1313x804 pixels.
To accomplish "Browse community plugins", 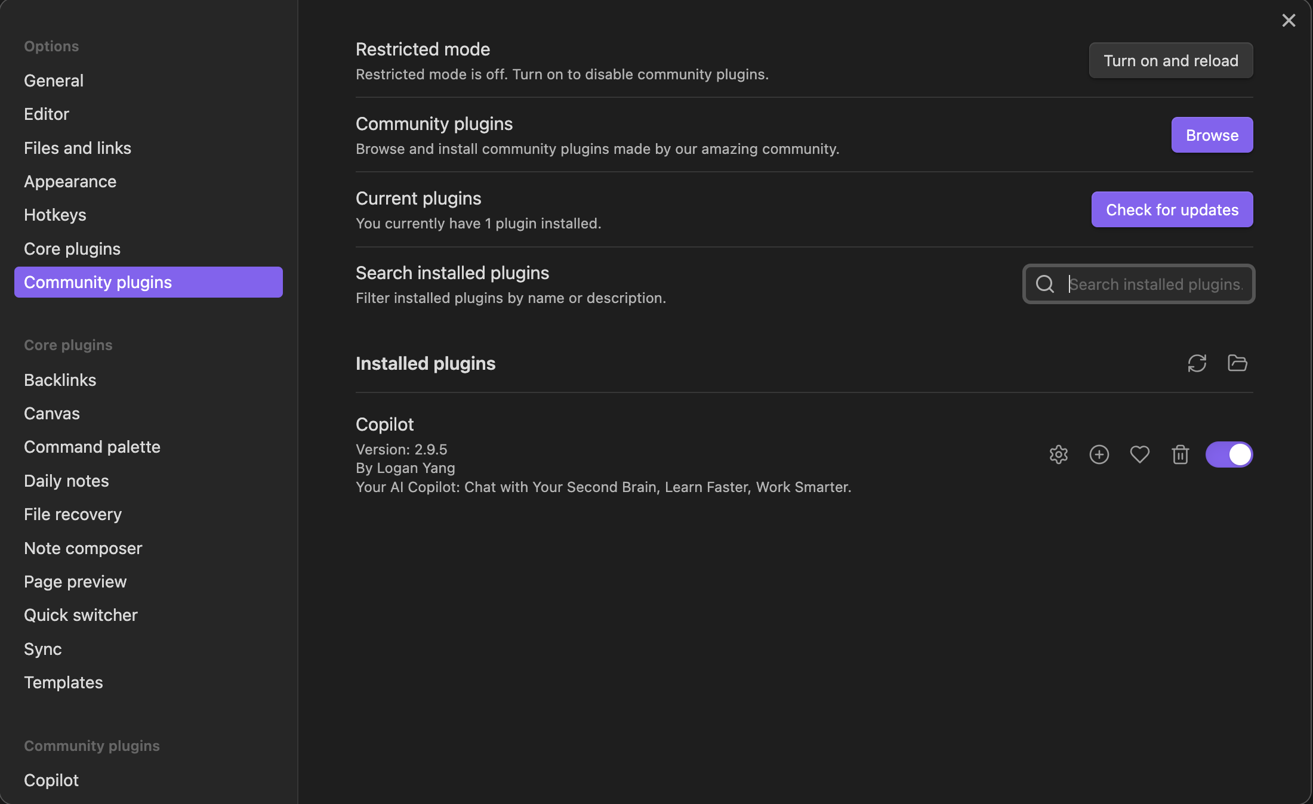I will tap(1212, 135).
